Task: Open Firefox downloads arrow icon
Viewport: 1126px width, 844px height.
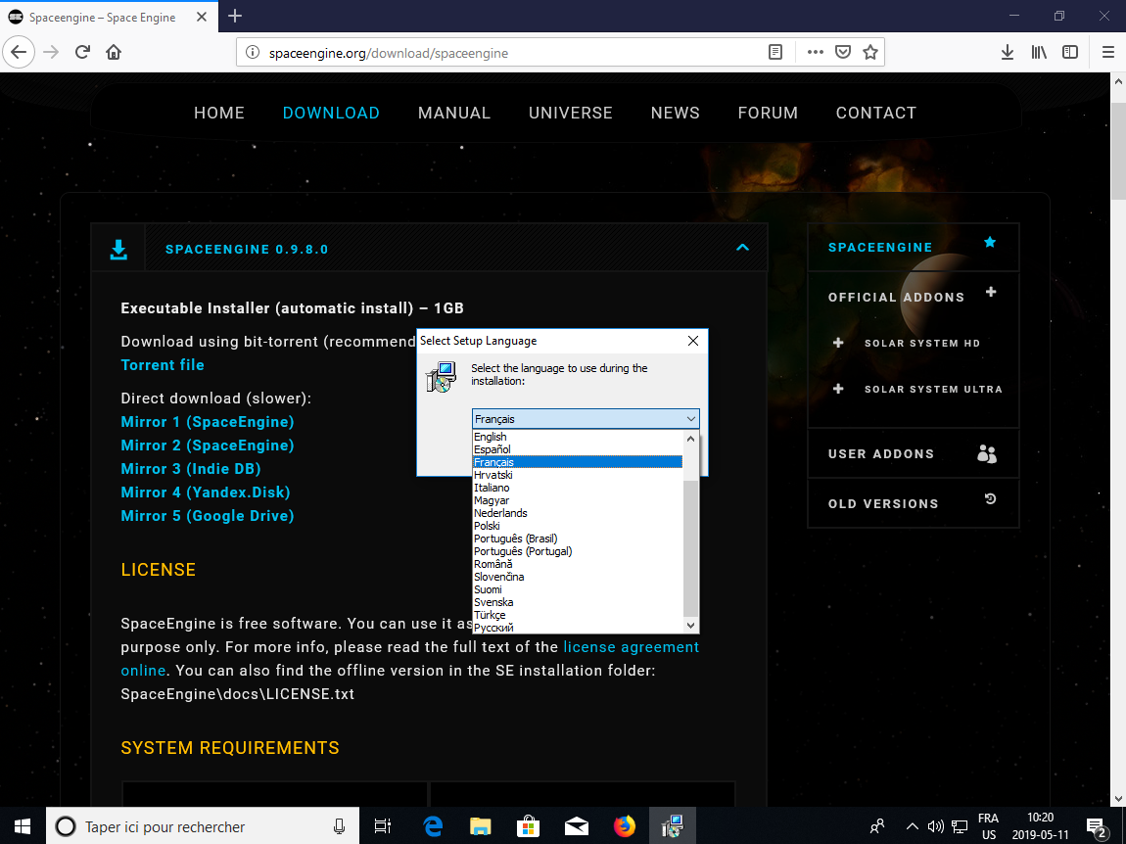Action: point(1007,52)
